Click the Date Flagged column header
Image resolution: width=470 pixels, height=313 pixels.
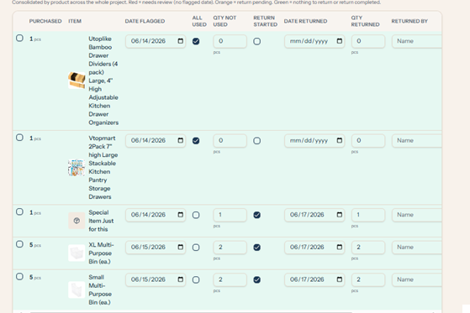[145, 21]
